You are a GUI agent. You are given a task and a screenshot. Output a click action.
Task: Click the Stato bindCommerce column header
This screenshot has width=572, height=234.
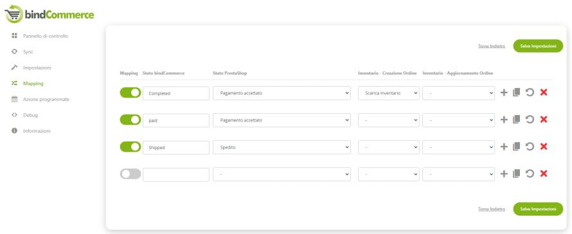click(x=163, y=73)
